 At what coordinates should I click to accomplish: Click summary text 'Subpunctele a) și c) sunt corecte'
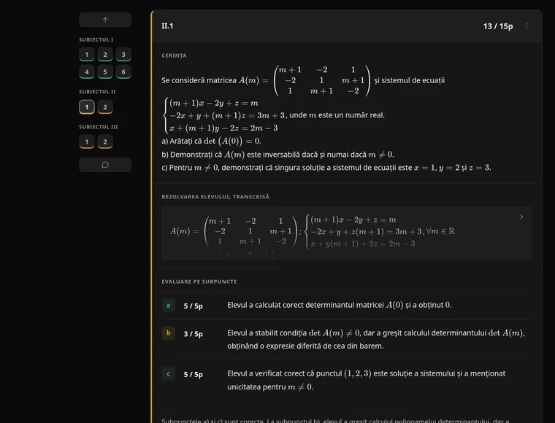(x=213, y=421)
